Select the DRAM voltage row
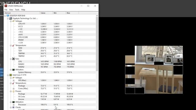 50,40
